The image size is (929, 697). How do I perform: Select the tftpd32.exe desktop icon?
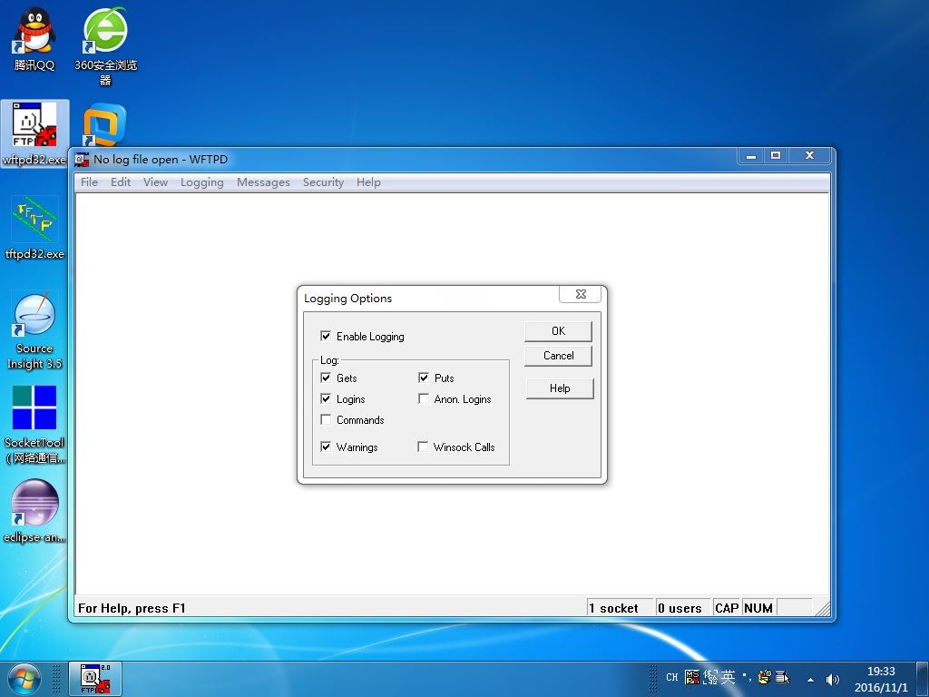click(x=34, y=228)
